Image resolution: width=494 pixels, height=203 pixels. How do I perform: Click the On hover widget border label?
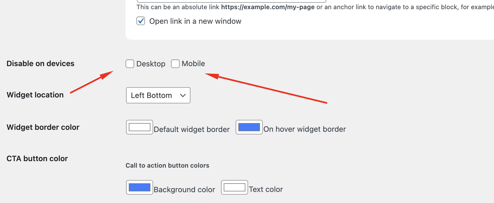[x=305, y=129]
